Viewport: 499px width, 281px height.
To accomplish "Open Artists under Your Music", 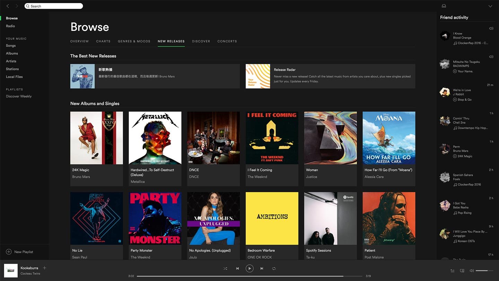I will click(11, 61).
